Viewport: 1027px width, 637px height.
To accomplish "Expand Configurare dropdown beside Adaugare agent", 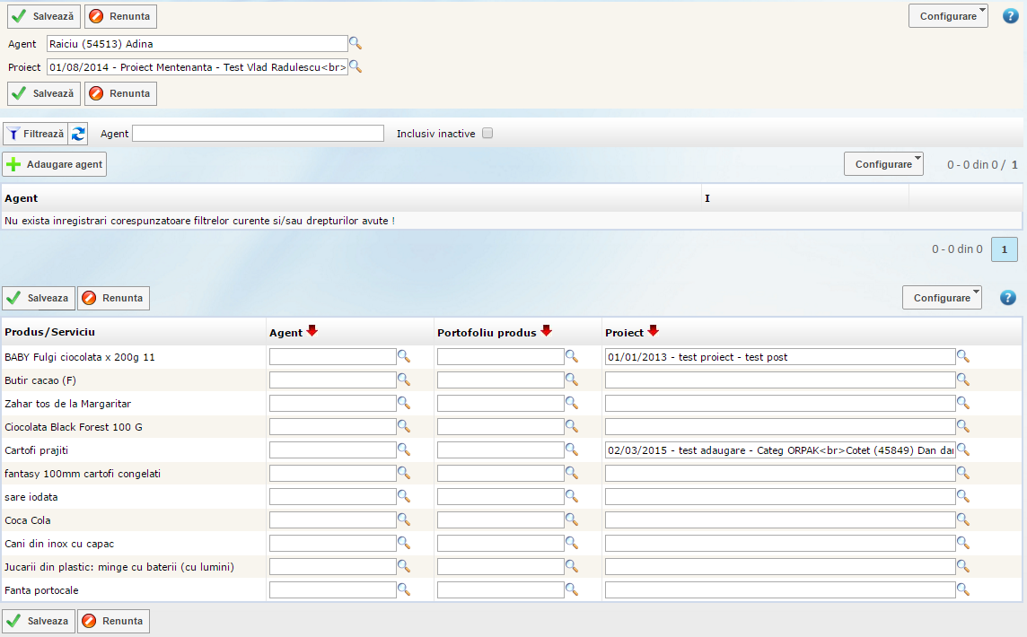I will point(883,164).
